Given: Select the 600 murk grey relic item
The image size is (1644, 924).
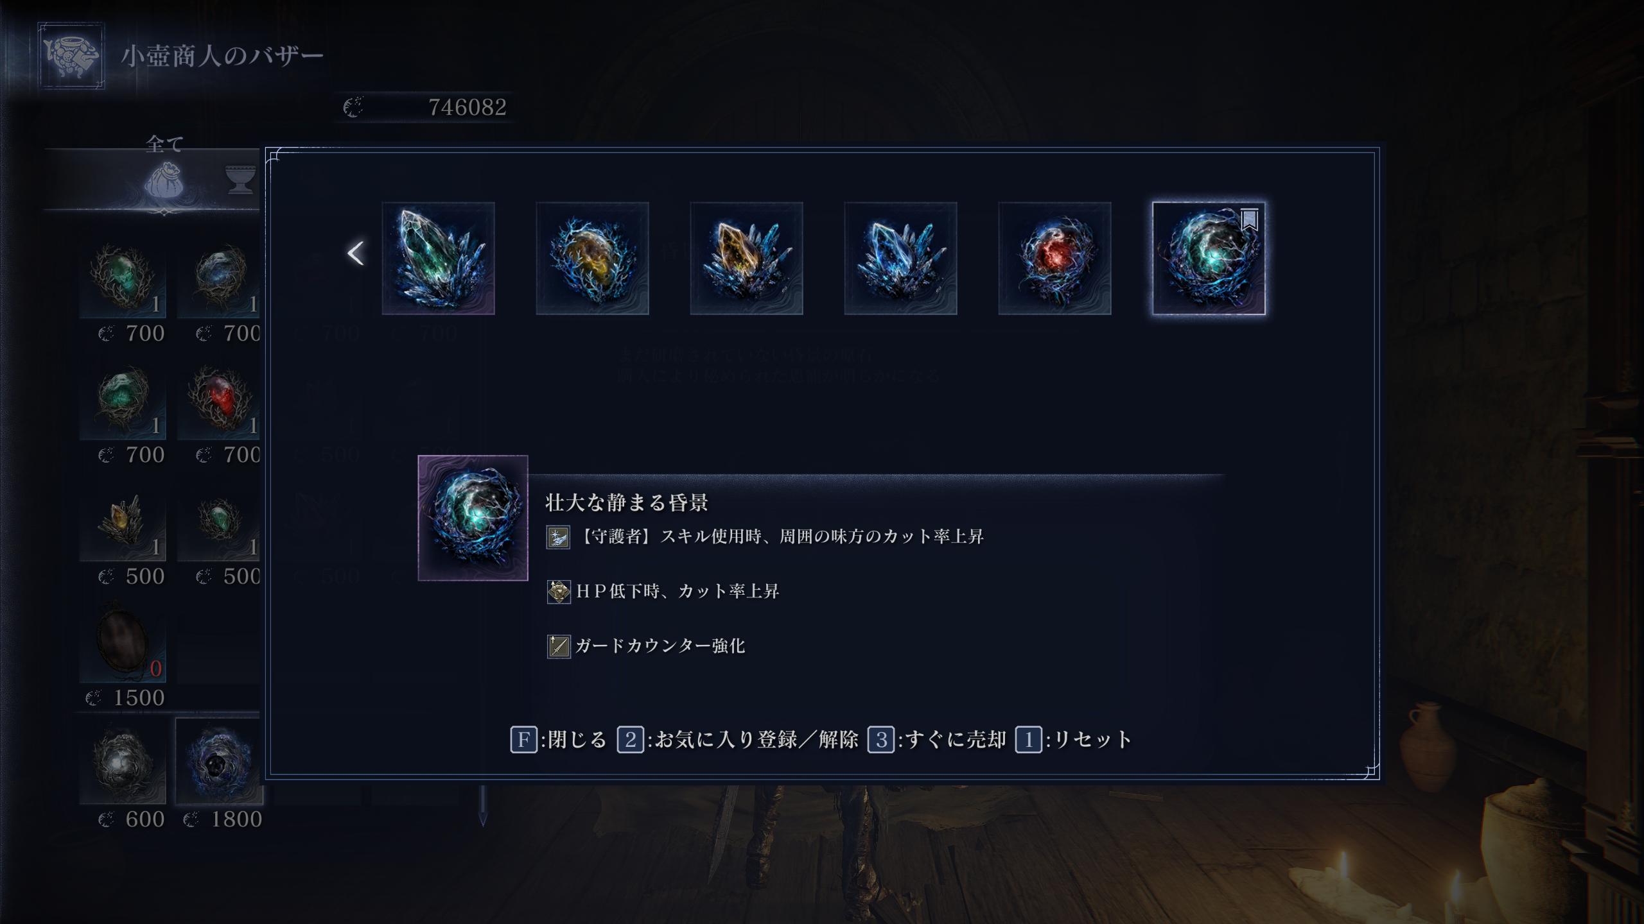Looking at the screenshot, I should pyautogui.click(x=123, y=762).
